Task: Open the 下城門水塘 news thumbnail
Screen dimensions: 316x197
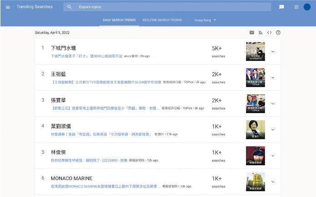Action: pyautogui.click(x=256, y=51)
